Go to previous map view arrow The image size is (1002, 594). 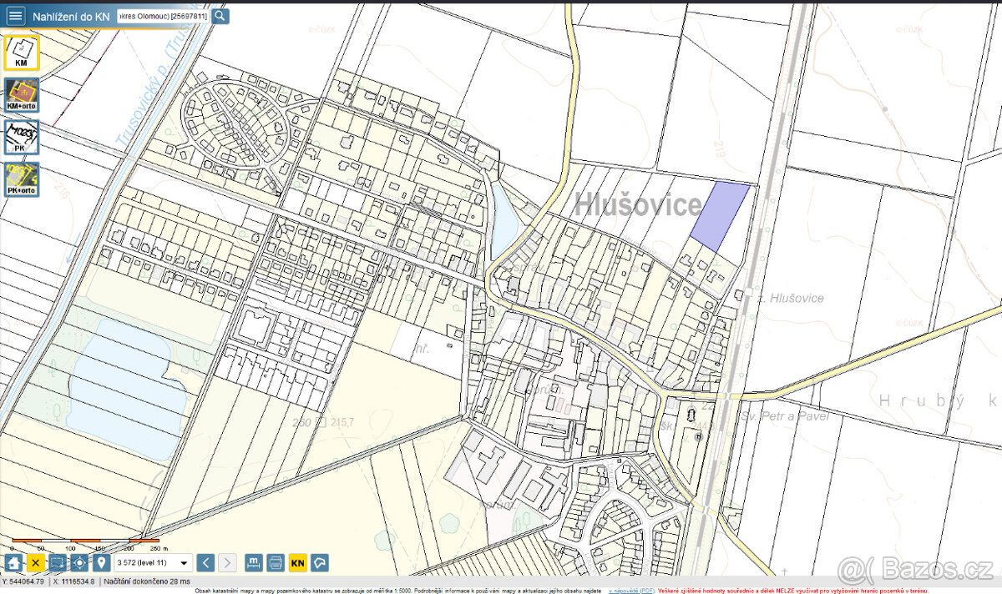coord(205,562)
